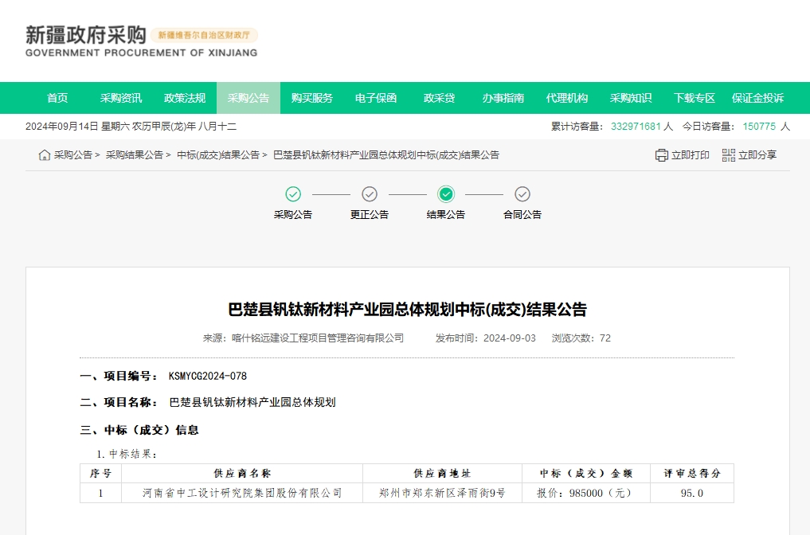Click total visitor count 332971681
The image size is (810, 535).
point(636,127)
